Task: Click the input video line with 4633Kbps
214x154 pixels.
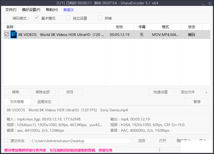Action: pos(54,125)
